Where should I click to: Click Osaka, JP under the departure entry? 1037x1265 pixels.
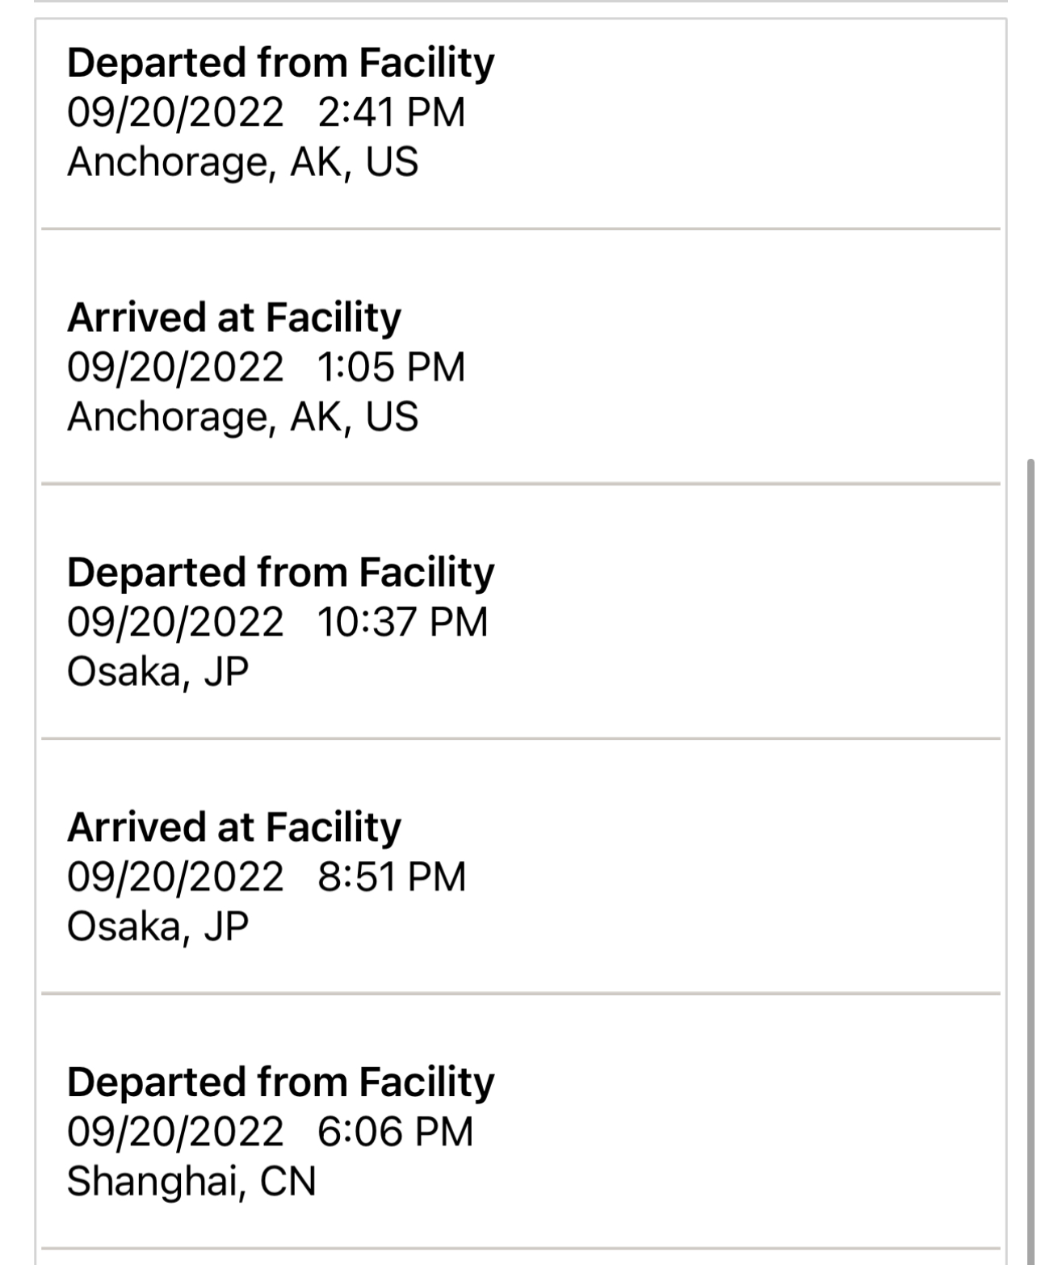157,672
